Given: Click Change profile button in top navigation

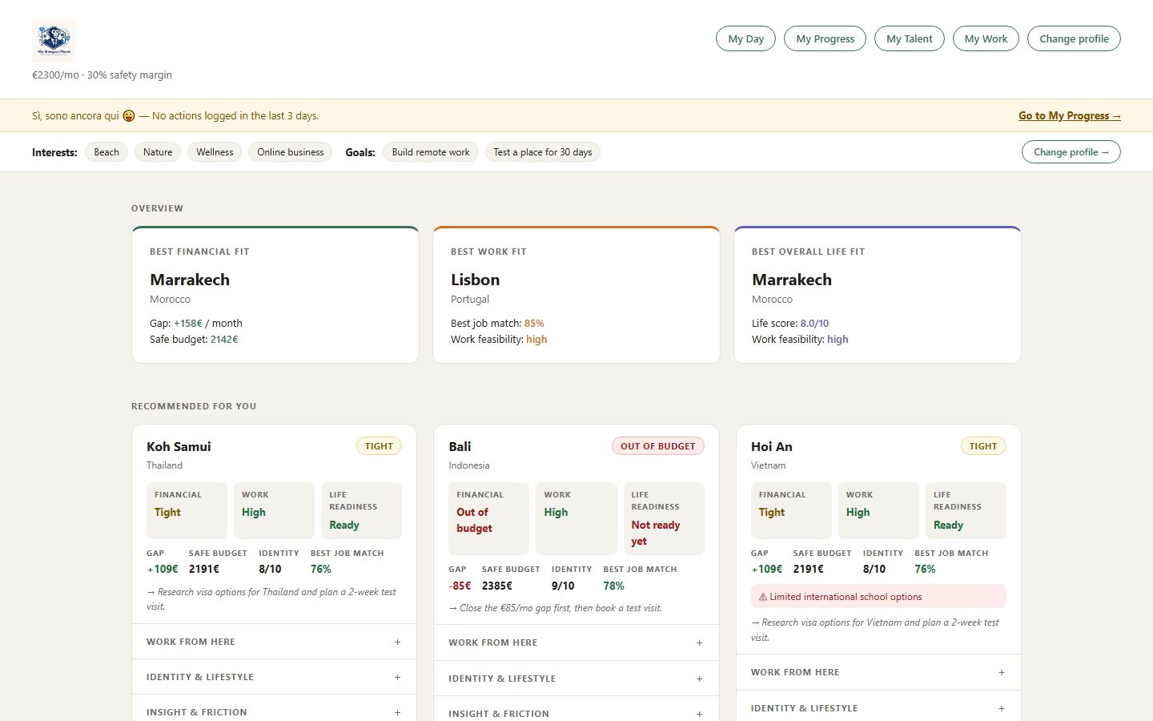Looking at the screenshot, I should click(x=1074, y=38).
